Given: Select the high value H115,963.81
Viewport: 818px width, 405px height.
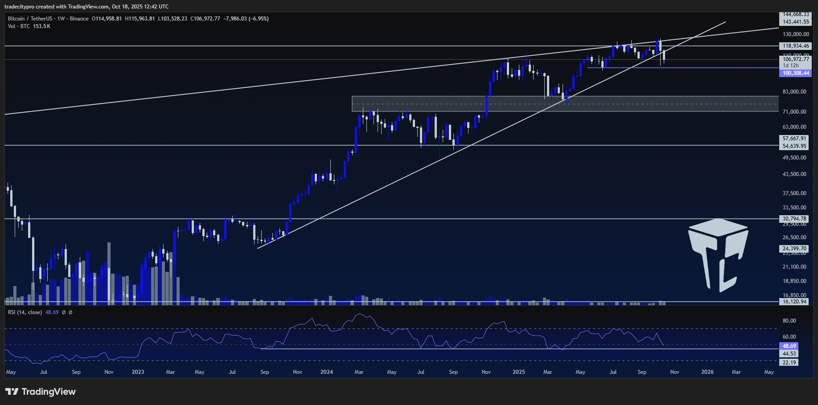Looking at the screenshot, I should 140,19.
